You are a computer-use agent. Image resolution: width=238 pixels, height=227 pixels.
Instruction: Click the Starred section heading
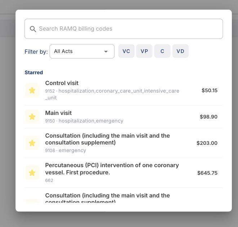point(34,72)
